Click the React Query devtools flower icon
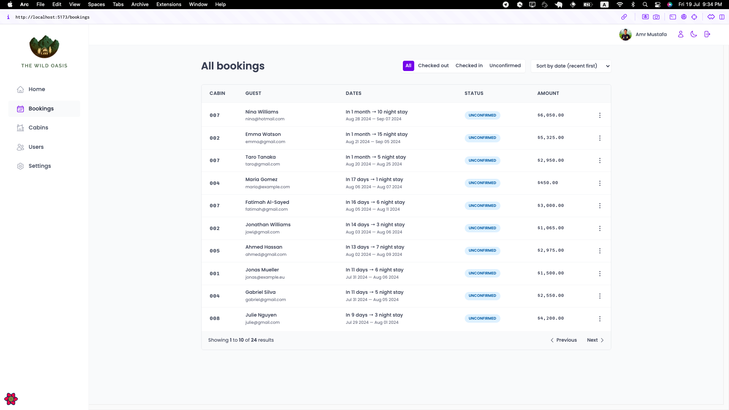The height and width of the screenshot is (410, 729). [11, 399]
